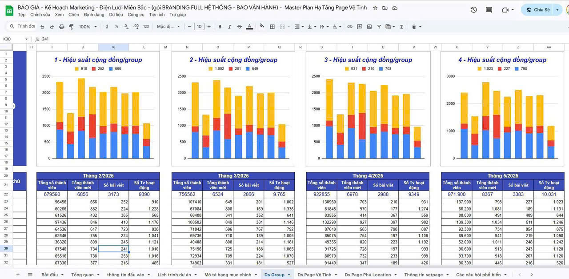Show the all sheets list

point(30,275)
